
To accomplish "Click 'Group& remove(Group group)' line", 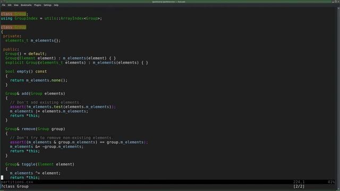I will [35, 129].
